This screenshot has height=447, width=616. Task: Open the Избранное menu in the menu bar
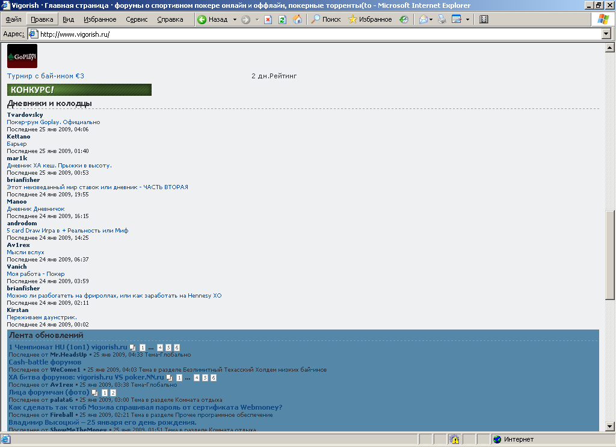click(x=100, y=19)
